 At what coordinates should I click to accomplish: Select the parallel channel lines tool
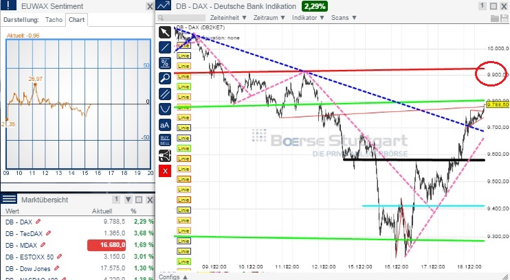click(165, 94)
